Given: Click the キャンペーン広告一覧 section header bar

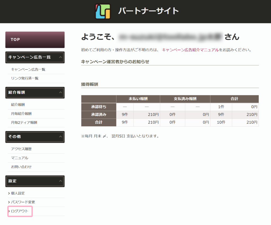Looking at the screenshot, I should coord(35,57).
